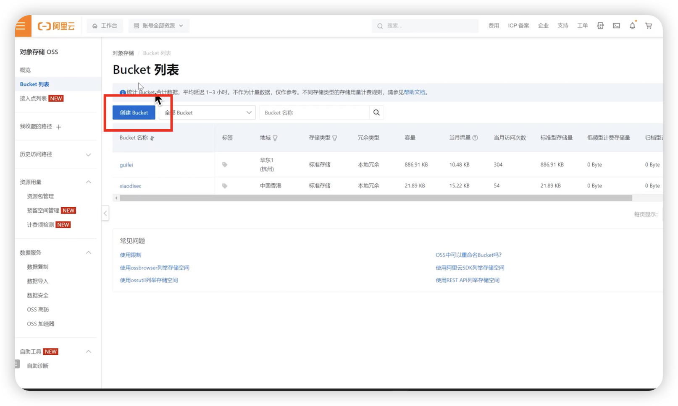
Task: Click the magnifier search button
Action: 376,112
